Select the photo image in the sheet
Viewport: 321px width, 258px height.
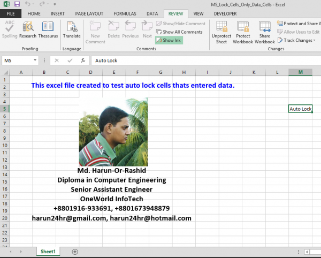113,132
